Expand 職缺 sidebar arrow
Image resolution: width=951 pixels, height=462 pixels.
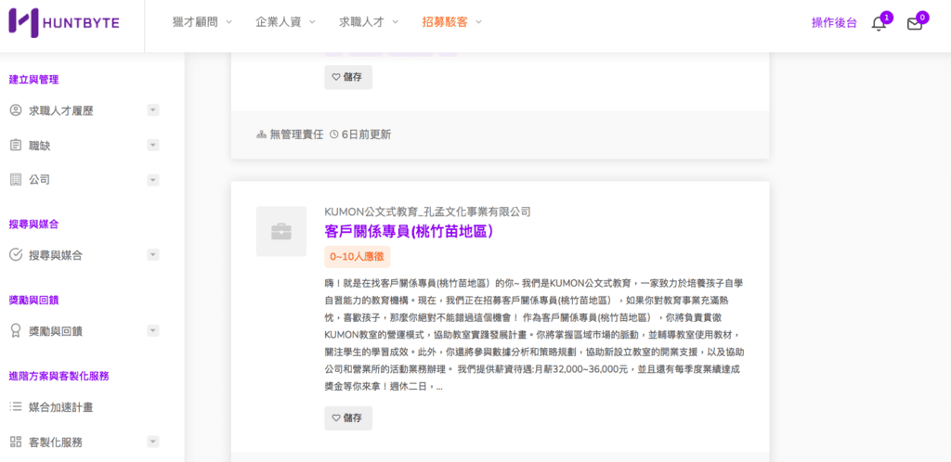[x=153, y=146]
